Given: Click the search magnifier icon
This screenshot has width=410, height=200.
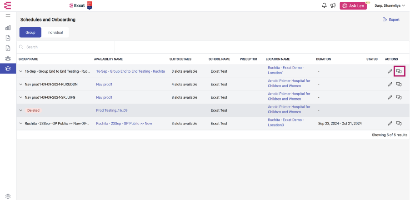Looking at the screenshot, I should click(x=21, y=47).
